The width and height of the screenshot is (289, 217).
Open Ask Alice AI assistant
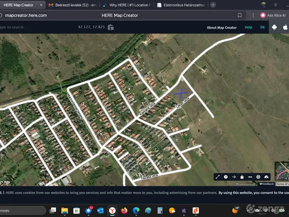pyautogui.click(x=273, y=15)
